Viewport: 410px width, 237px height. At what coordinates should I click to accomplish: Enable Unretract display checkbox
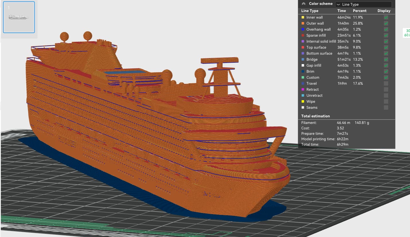click(386, 95)
